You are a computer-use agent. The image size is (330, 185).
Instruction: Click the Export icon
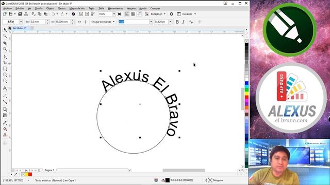87,14
